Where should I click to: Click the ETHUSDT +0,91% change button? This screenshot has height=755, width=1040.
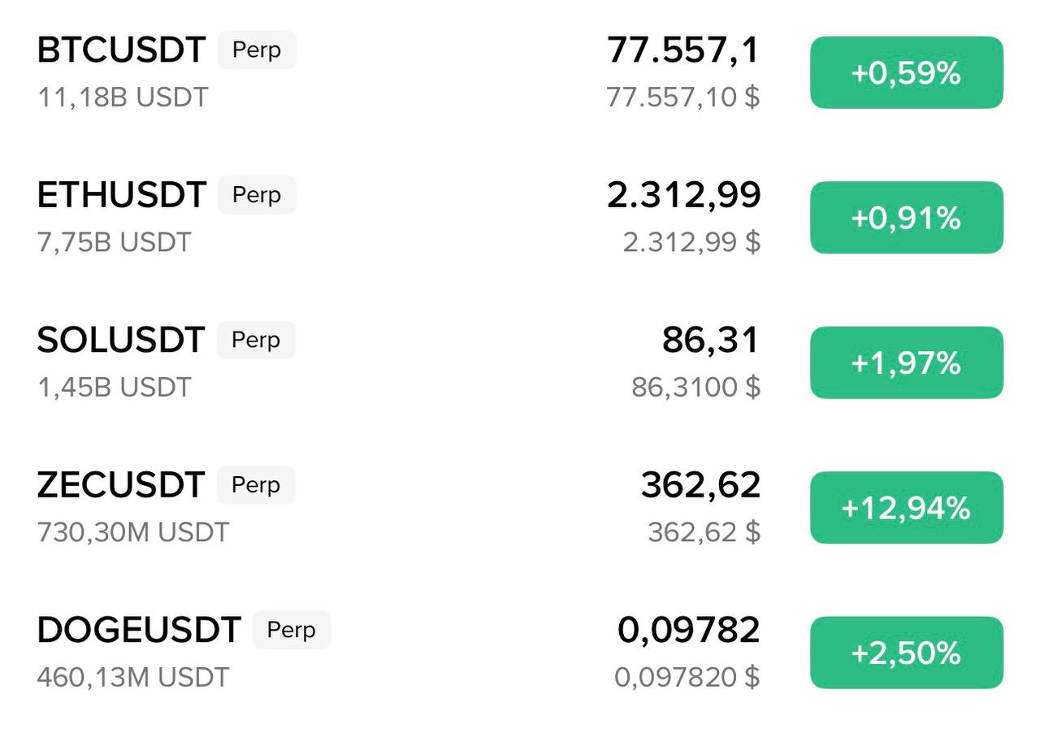pyautogui.click(x=906, y=218)
